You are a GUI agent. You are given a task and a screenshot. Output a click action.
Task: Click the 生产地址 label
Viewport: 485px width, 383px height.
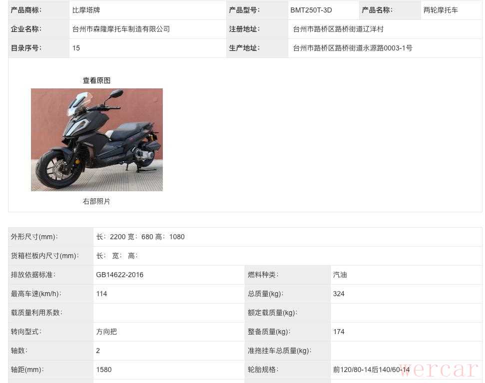[244, 48]
